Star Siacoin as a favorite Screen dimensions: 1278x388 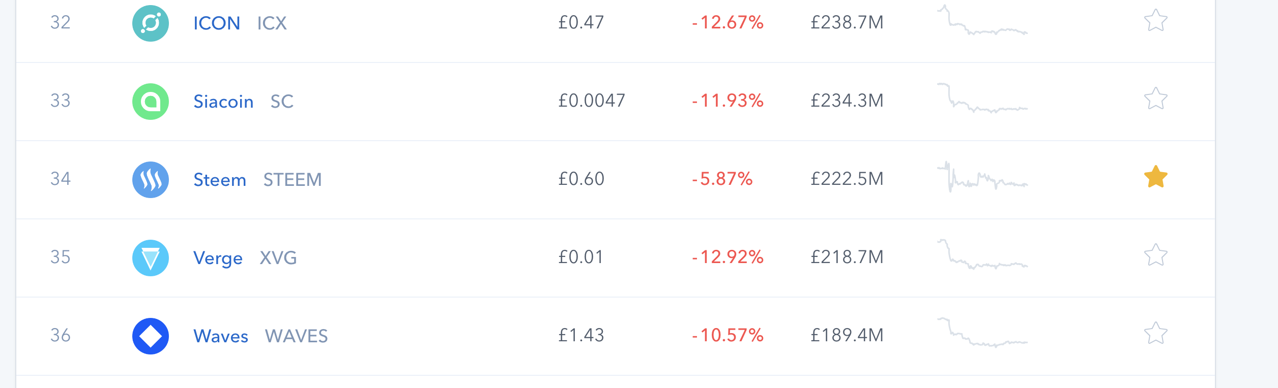(x=1155, y=99)
